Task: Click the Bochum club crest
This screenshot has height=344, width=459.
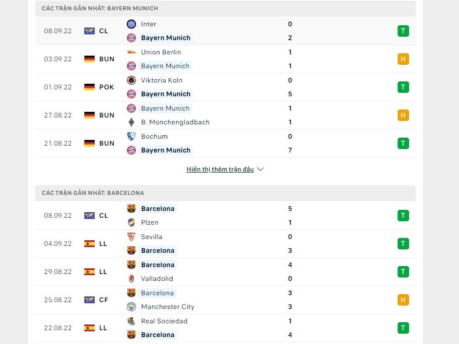Action: tap(131, 136)
